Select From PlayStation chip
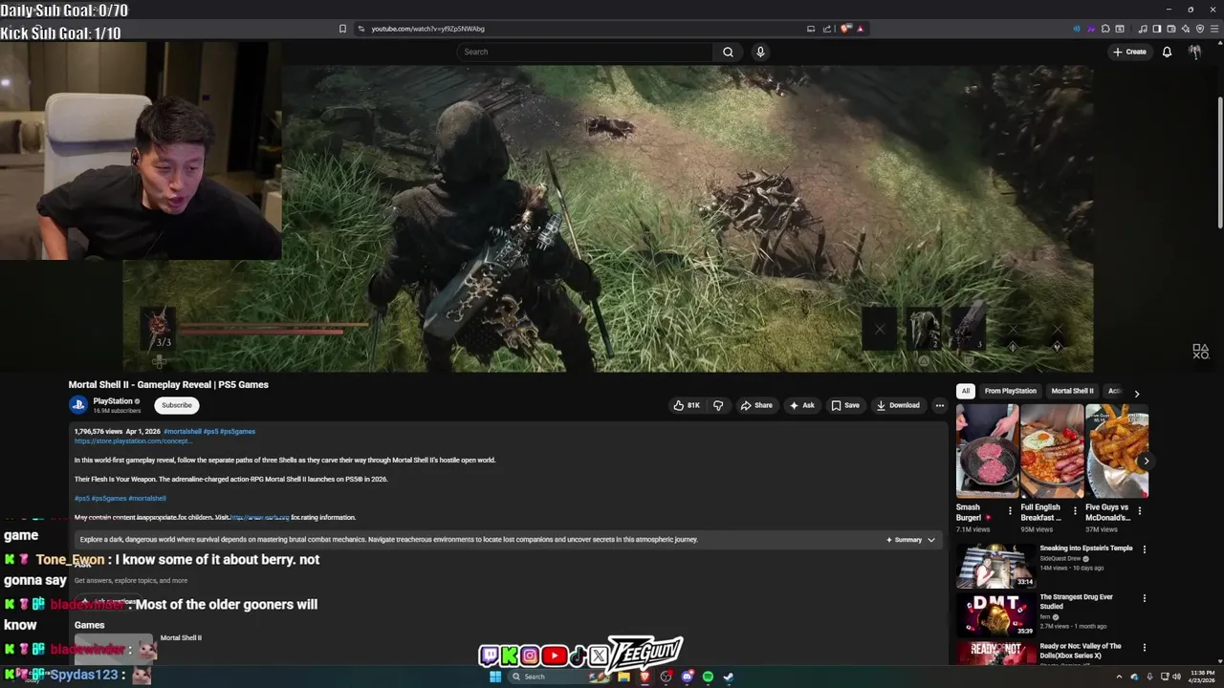Image resolution: width=1224 pixels, height=688 pixels. tap(1011, 391)
